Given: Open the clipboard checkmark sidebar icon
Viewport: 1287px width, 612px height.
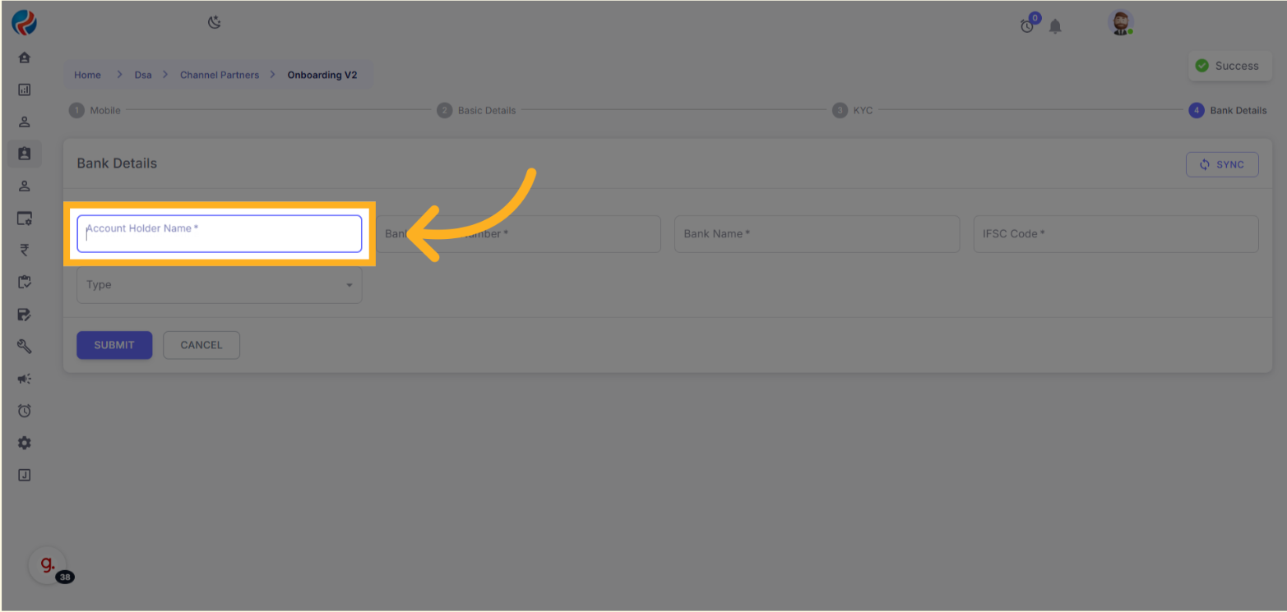Looking at the screenshot, I should pyautogui.click(x=24, y=283).
